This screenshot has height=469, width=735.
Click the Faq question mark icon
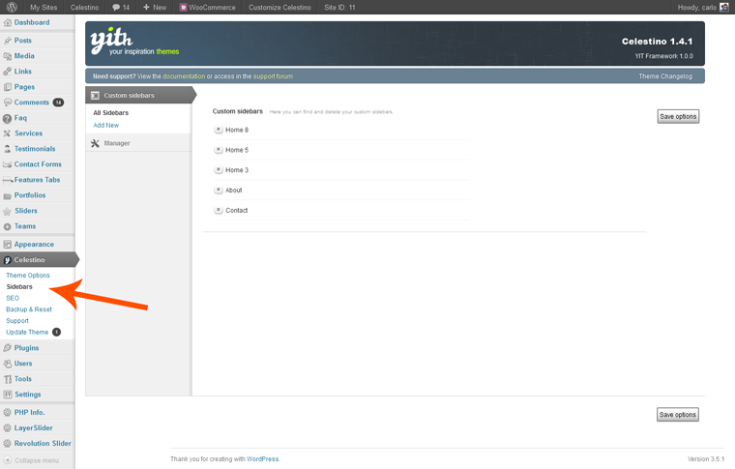pyautogui.click(x=8, y=119)
